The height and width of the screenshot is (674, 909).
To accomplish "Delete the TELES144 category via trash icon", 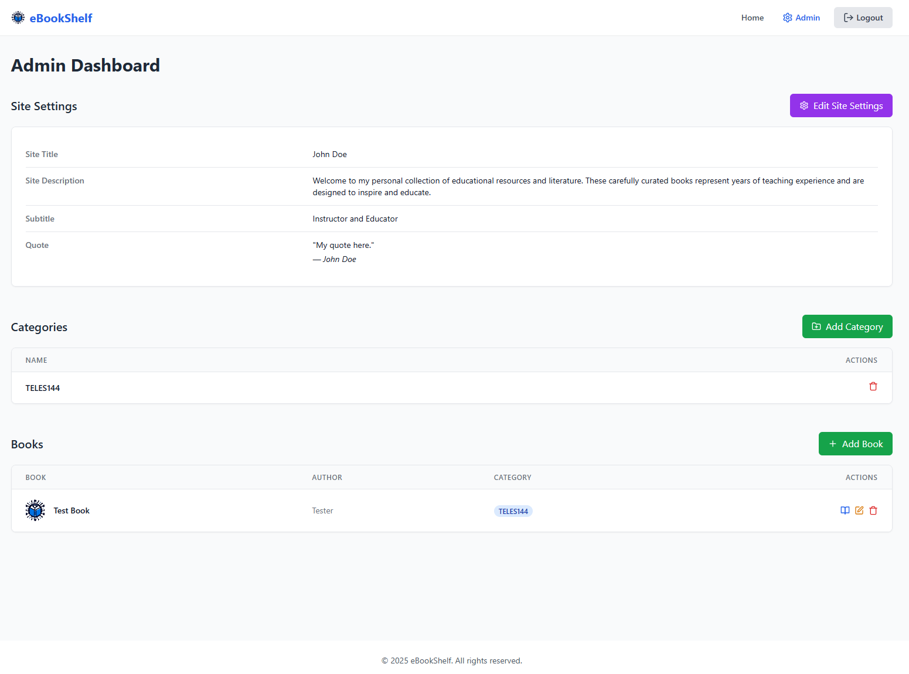I will click(873, 386).
